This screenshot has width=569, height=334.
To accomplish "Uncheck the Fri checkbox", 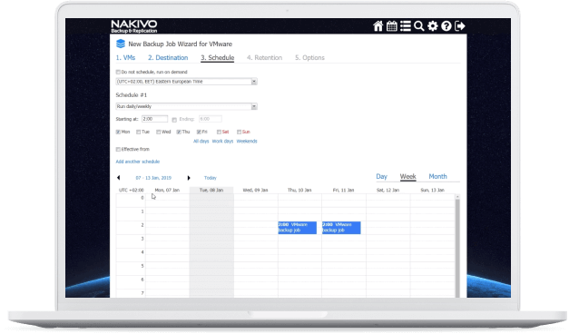I will 199,133.
